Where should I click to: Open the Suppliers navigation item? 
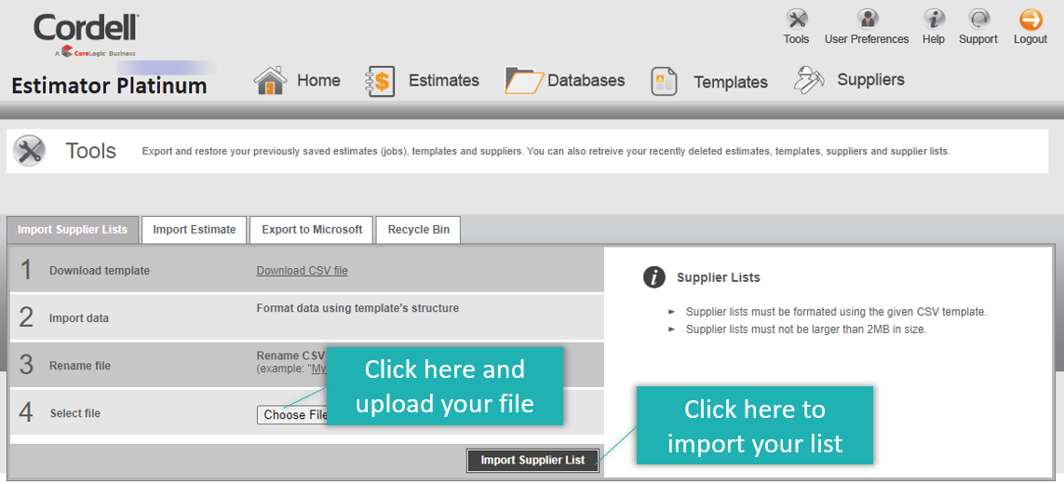click(x=870, y=79)
